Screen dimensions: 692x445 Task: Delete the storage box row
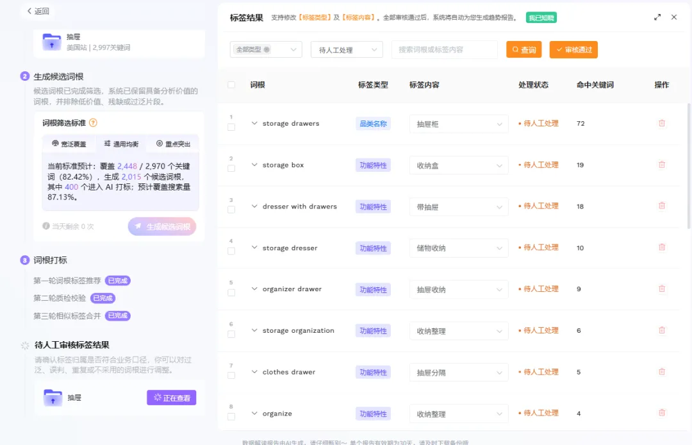click(x=661, y=165)
